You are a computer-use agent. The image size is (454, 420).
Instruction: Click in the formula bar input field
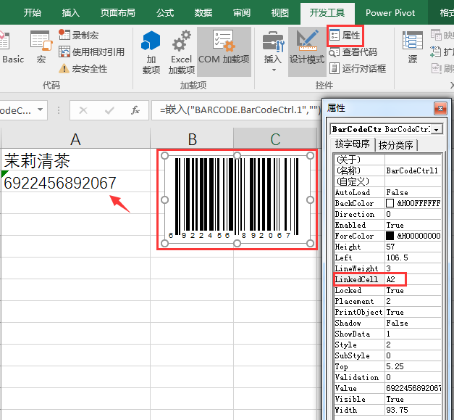[237, 110]
